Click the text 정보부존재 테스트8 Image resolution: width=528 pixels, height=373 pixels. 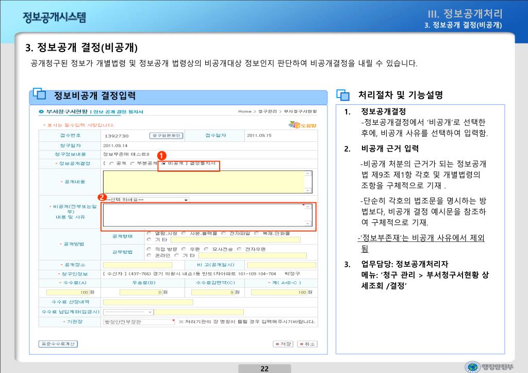126,154
